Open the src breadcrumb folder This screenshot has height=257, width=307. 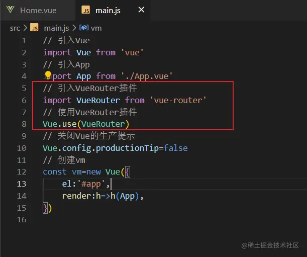[15, 28]
